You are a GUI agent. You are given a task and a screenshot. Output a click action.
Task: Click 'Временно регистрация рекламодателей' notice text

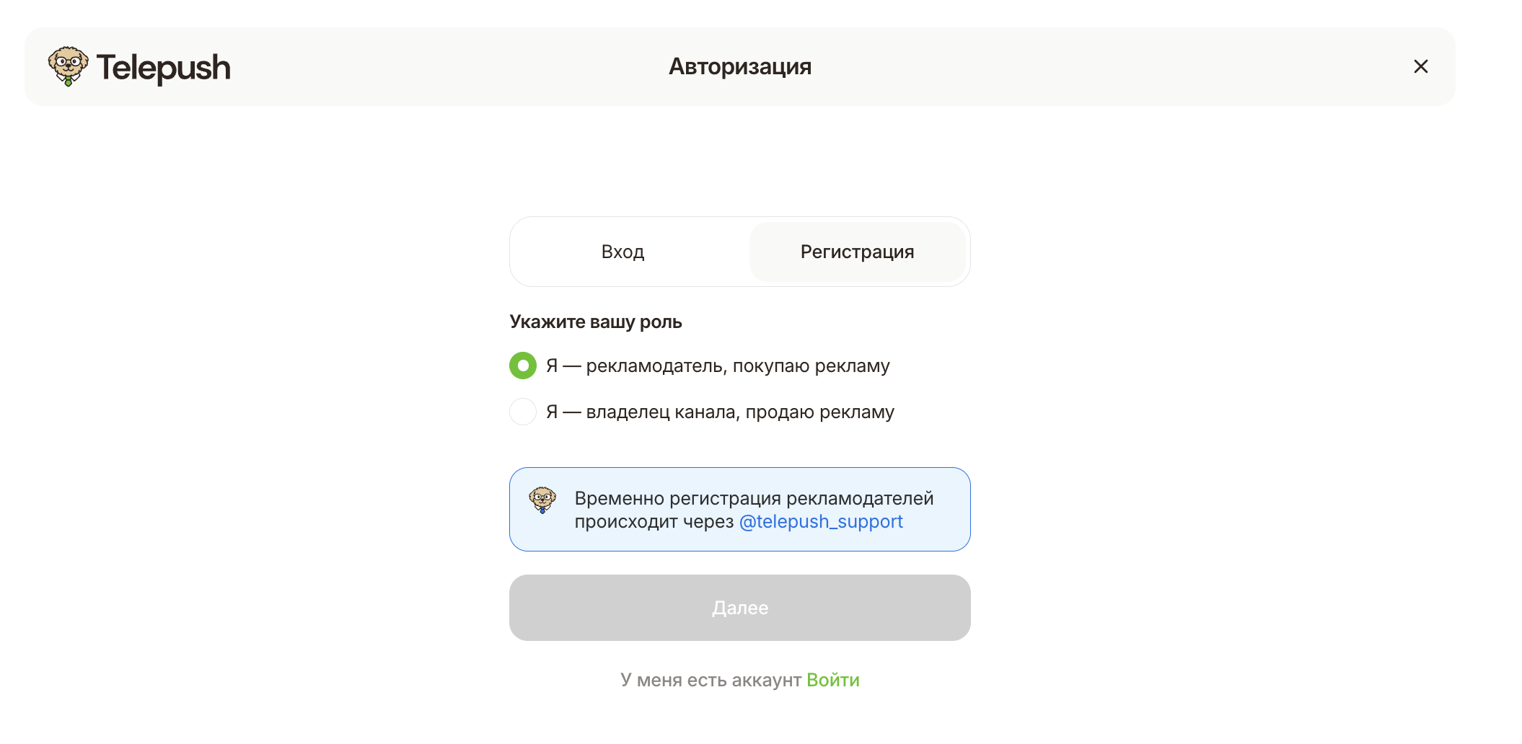pos(754,498)
